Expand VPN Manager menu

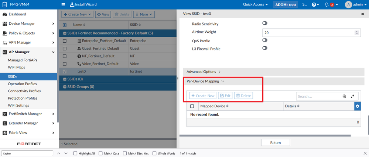pos(28,43)
